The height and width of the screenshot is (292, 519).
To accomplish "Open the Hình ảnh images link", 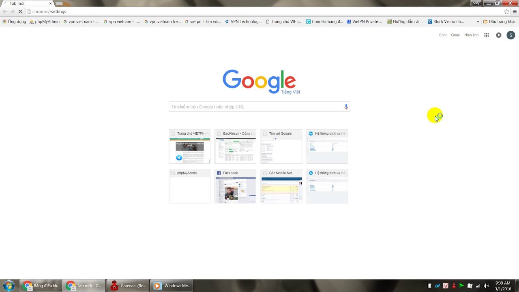I will [471, 35].
